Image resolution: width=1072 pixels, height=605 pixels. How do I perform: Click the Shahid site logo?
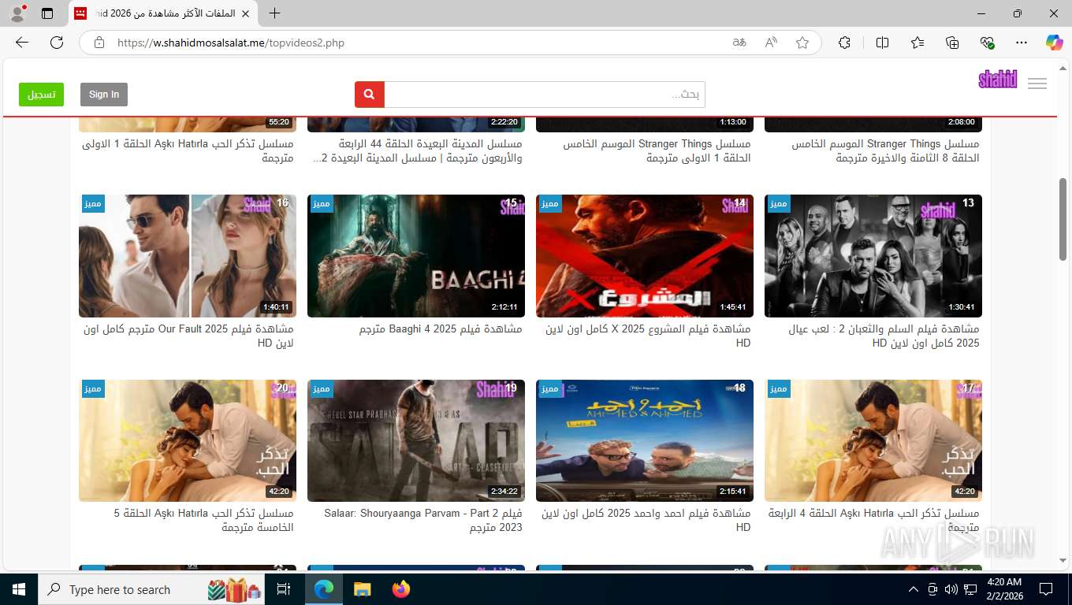point(998,79)
